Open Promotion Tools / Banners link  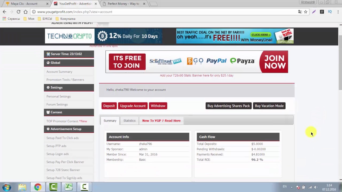[65, 80]
